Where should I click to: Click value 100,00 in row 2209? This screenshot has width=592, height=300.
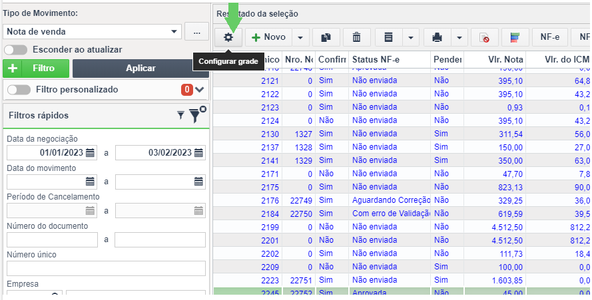pyautogui.click(x=511, y=267)
